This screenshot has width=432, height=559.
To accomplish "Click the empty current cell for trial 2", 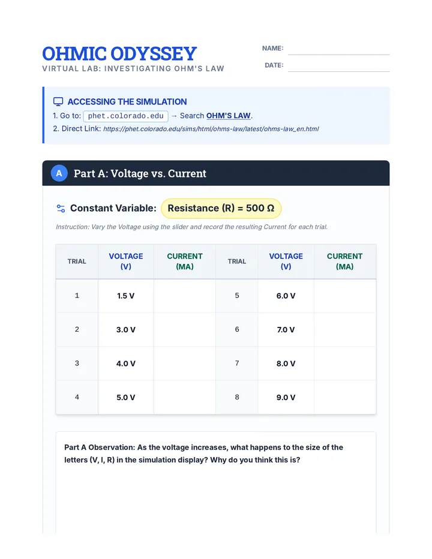I will (x=185, y=330).
